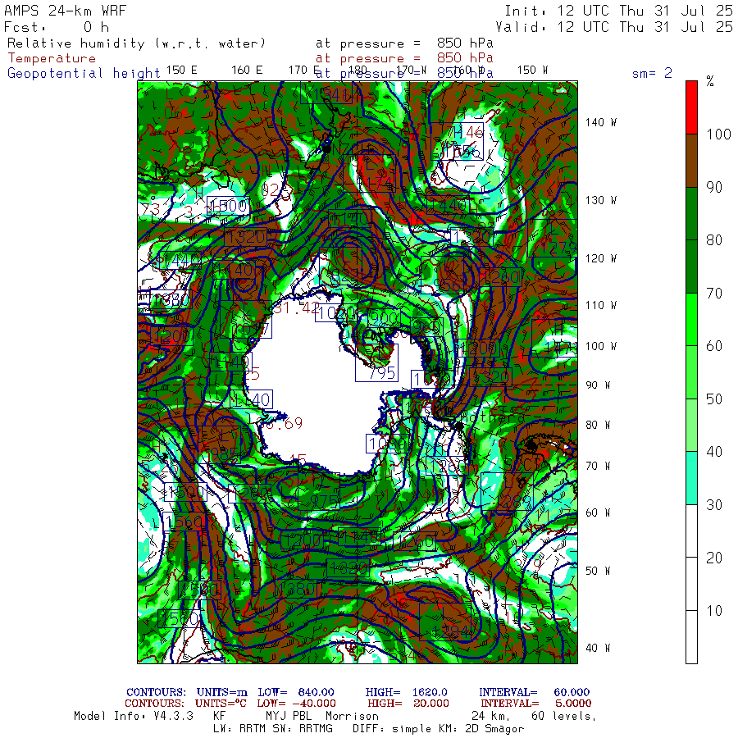Screen dimensions: 738x738
Task: Click the '100' color bar tick label
Action: pyautogui.click(x=718, y=134)
